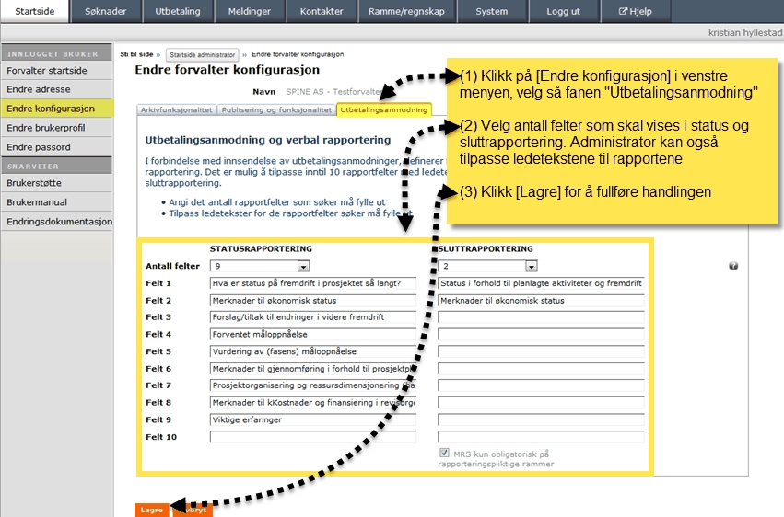
Task: Open Statusrapportering antall felter dropdown
Action: (260, 266)
